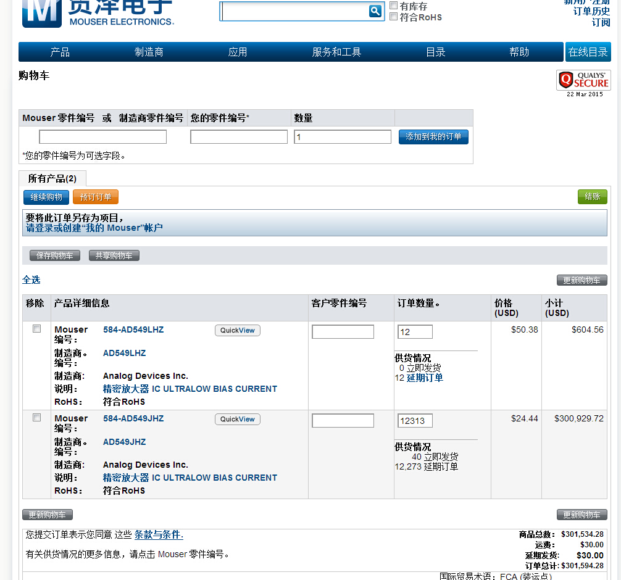Click 更新购物车 button below table, right side
The width and height of the screenshot is (621, 580).
click(581, 515)
